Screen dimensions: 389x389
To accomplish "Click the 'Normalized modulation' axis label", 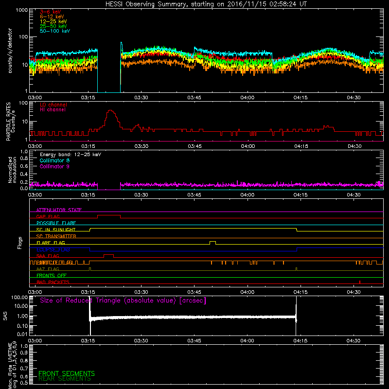I will 12,170.
